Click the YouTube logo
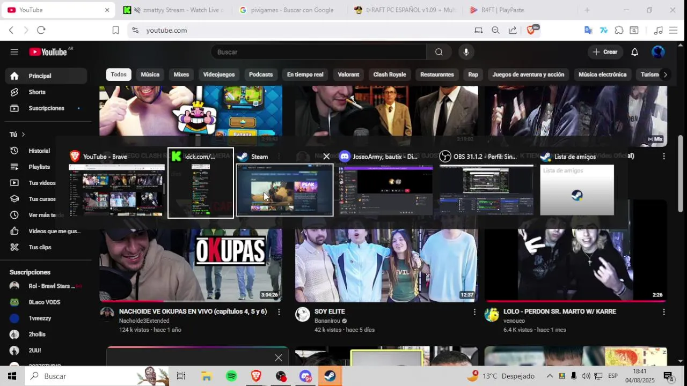The image size is (687, 386). (48, 52)
